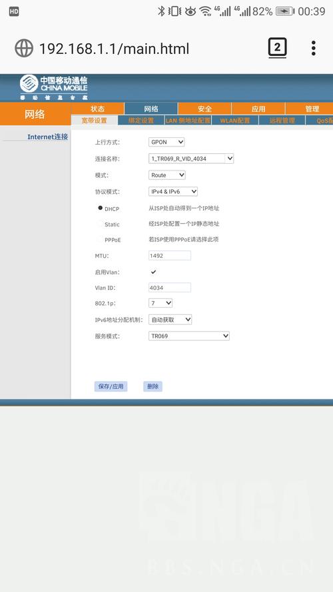Focus the Vlan ID input field
Viewport: 333px width, 592px height.
pyautogui.click(x=170, y=288)
